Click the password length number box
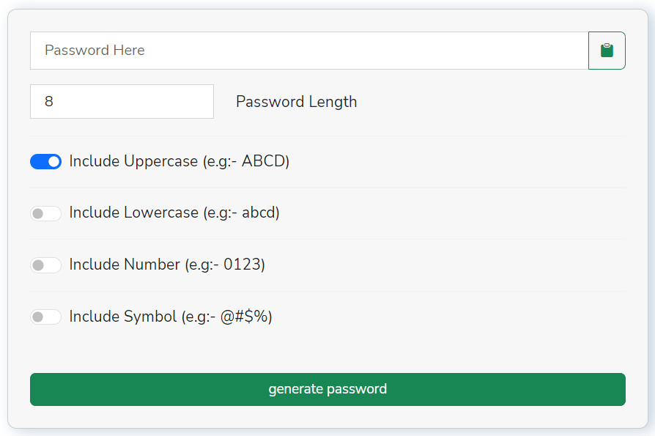The width and height of the screenshot is (655, 436). pyautogui.click(x=122, y=101)
